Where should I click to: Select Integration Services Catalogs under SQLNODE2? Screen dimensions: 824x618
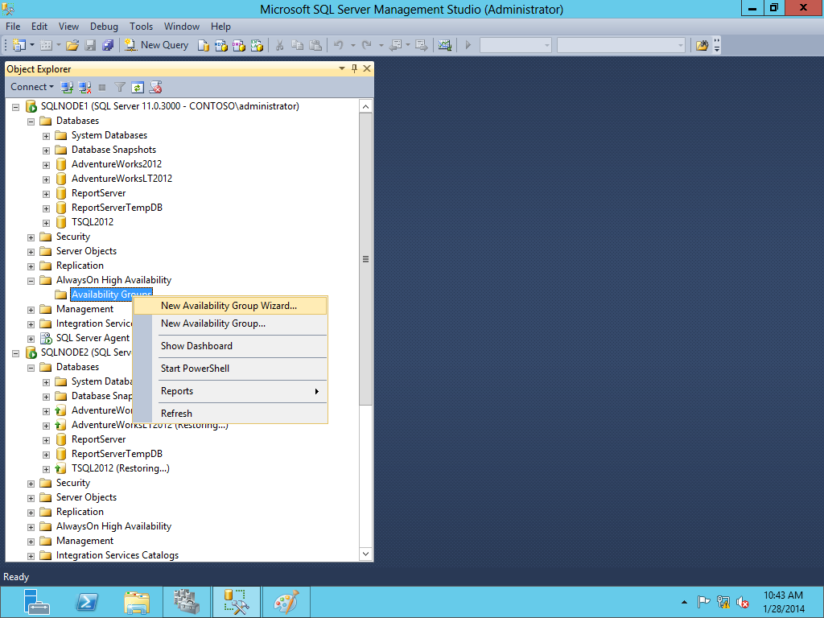click(x=117, y=555)
